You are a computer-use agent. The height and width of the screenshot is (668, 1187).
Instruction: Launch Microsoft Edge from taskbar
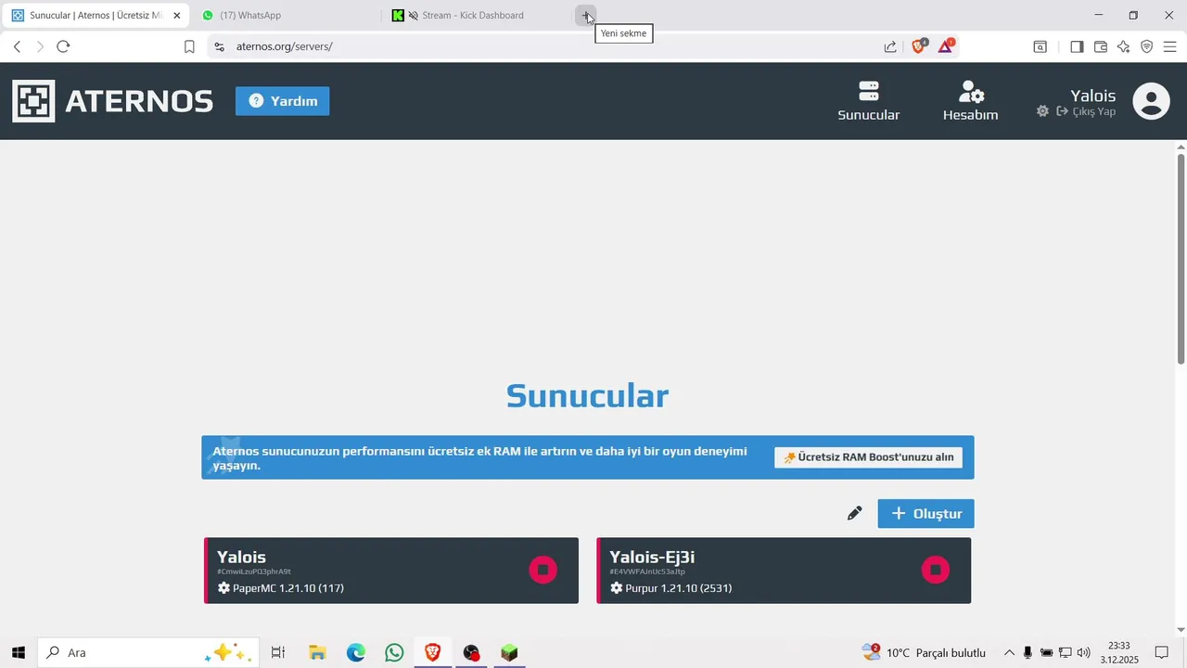point(356,652)
